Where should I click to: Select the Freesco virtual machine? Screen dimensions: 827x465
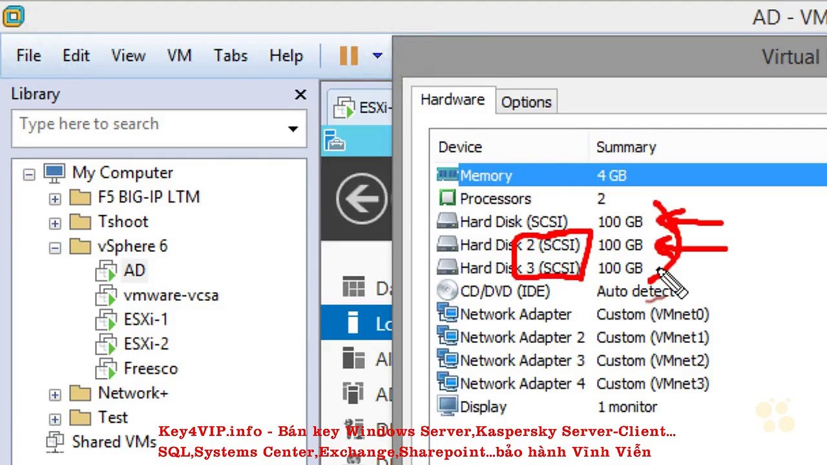pyautogui.click(x=151, y=368)
